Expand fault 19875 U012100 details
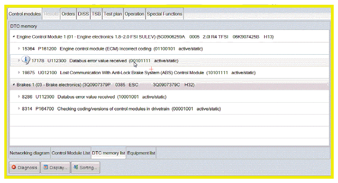Screen dimensions: 338x183 (x=19, y=72)
